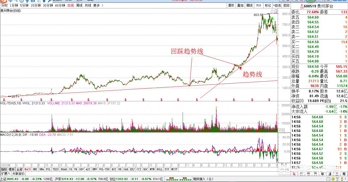Screen dimensions: 348x182
Task: Click the list-window icon in status bar
Action: [328, 179]
